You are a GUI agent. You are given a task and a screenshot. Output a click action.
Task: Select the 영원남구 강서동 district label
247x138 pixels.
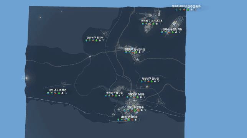tap(129, 117)
